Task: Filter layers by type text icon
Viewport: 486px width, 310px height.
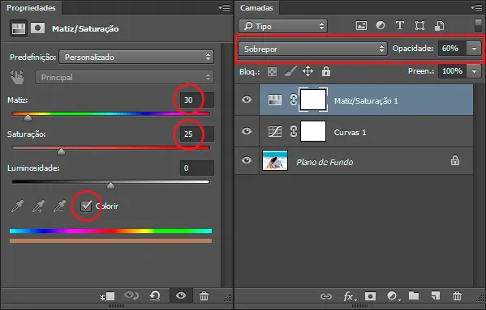Action: (400, 25)
